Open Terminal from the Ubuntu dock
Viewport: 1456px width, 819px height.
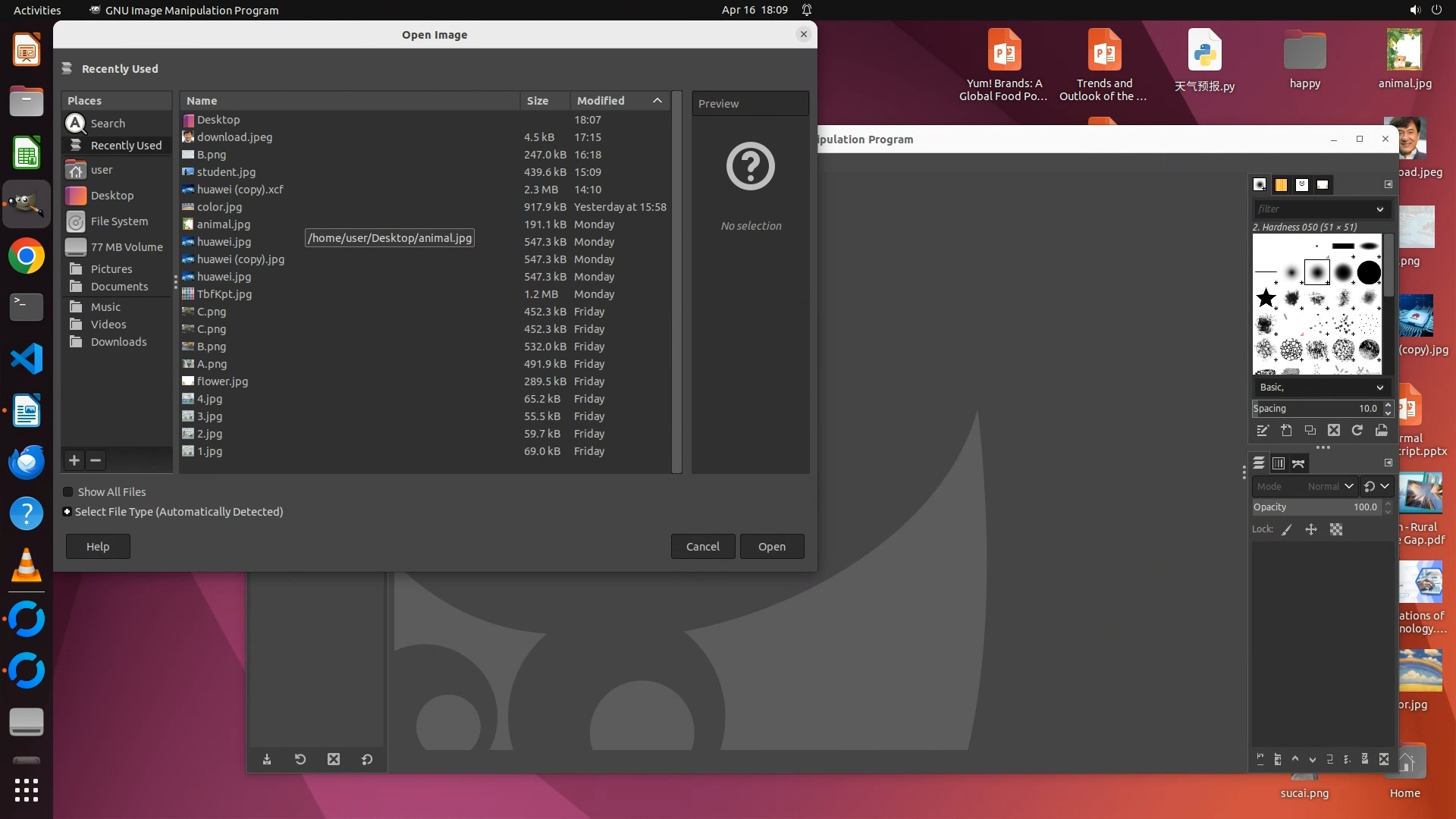(x=27, y=307)
